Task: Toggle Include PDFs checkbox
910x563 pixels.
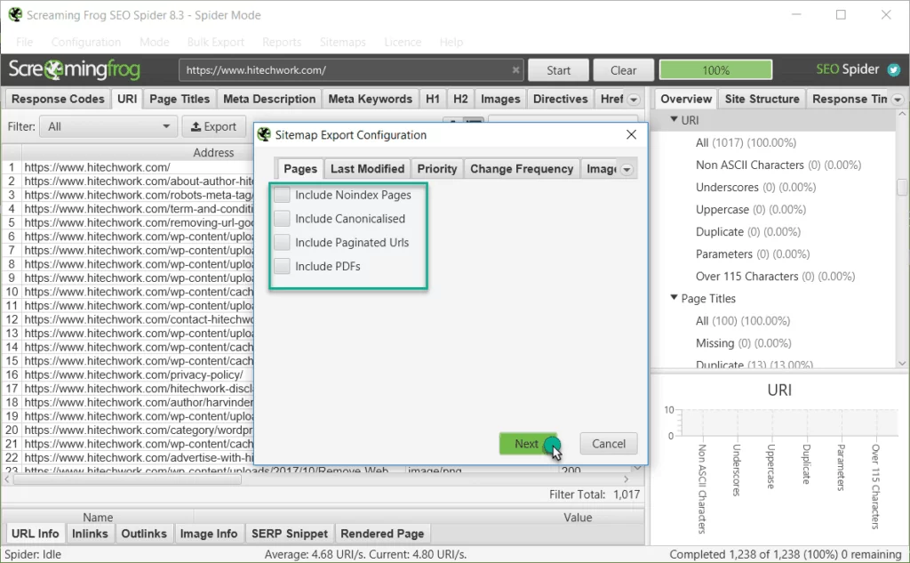Action: [x=282, y=266]
